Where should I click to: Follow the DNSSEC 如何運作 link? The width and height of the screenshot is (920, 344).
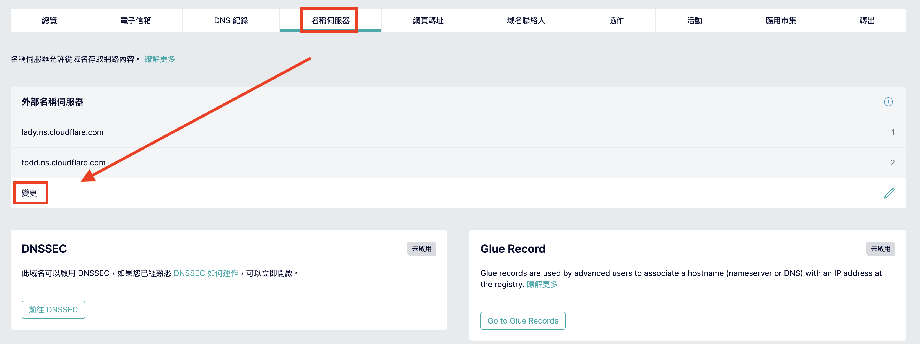click(x=206, y=273)
